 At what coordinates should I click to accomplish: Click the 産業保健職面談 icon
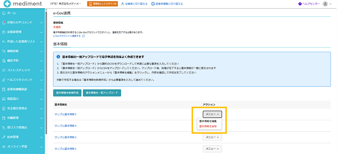4,89
